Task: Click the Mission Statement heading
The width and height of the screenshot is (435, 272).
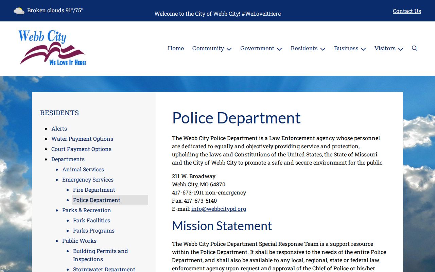Action: tap(222, 226)
